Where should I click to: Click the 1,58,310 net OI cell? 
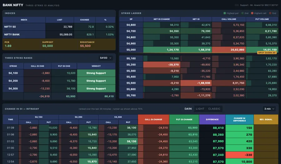point(196,50)
